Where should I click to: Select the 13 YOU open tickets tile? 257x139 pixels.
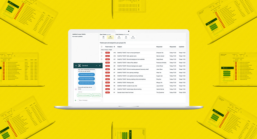(x=104, y=37)
